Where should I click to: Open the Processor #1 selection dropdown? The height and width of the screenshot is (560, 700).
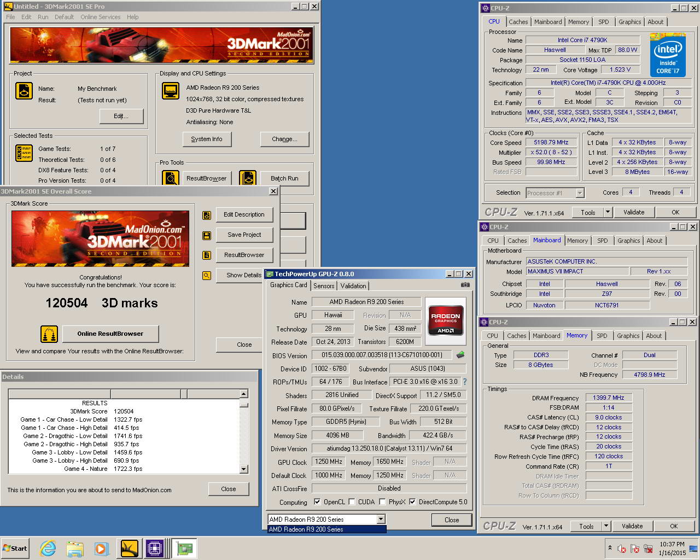[x=580, y=192]
